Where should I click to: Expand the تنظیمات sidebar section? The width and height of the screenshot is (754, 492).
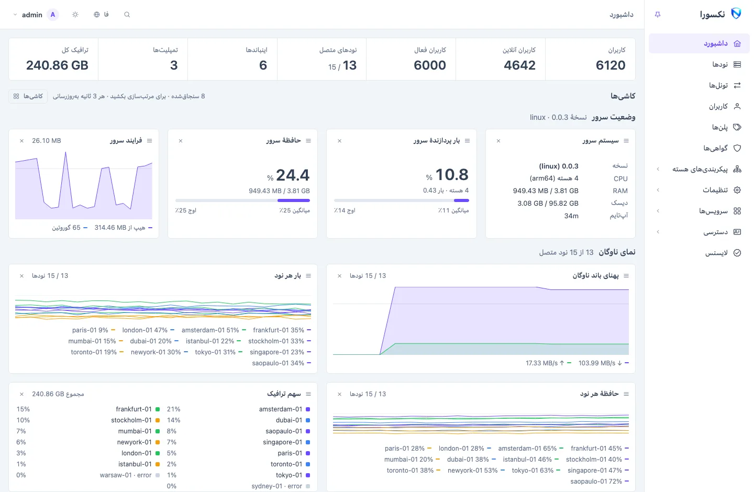[x=699, y=190]
